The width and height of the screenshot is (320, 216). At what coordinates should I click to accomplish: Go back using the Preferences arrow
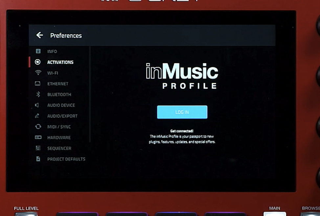(x=40, y=35)
